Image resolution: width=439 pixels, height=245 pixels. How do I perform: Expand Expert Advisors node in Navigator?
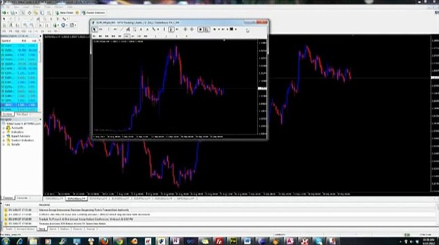(3, 136)
